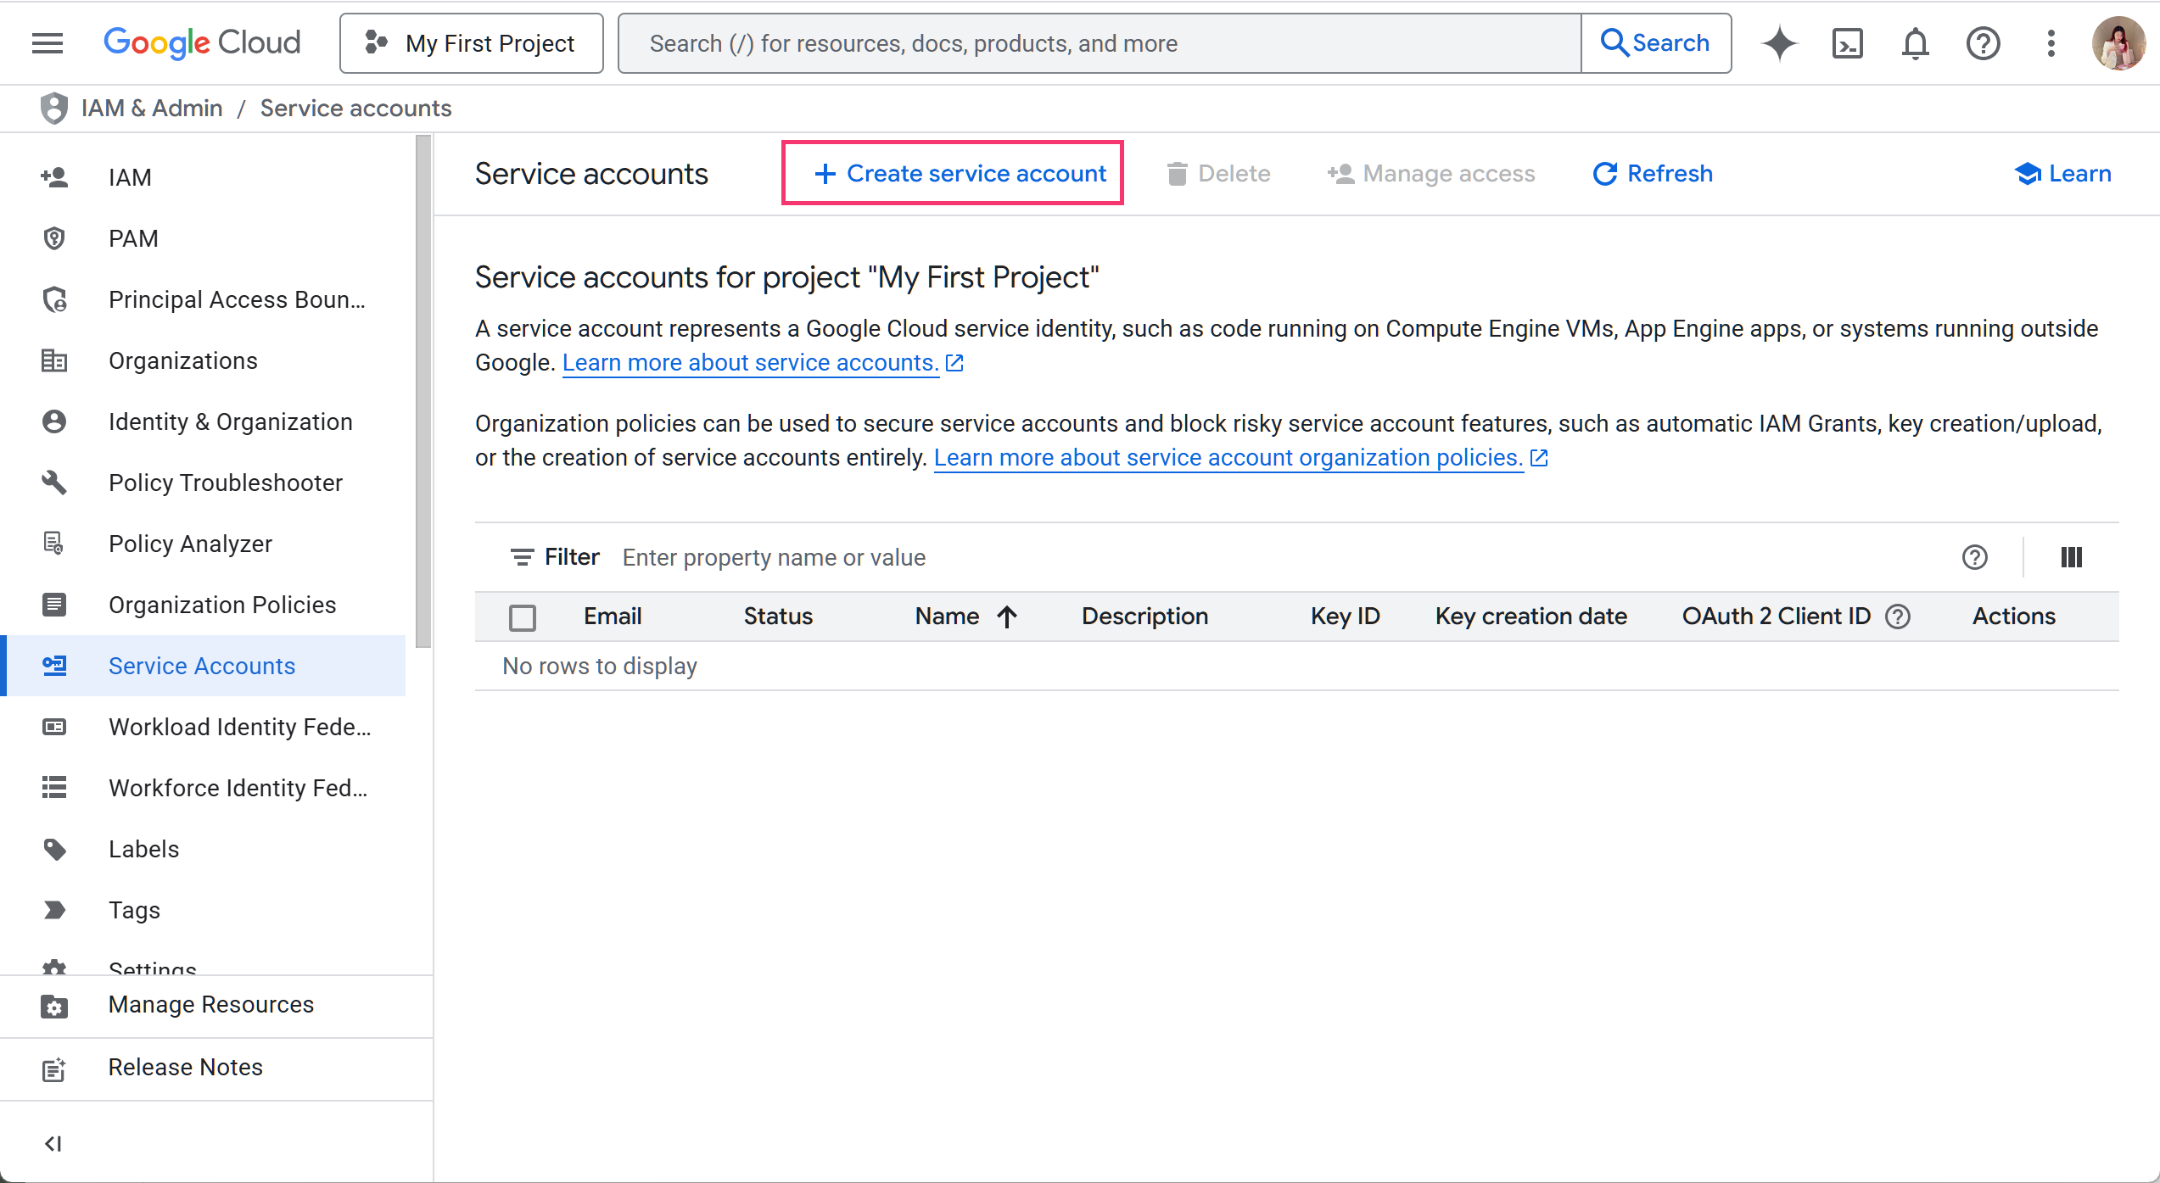The width and height of the screenshot is (2160, 1183).
Task: Click the Labels tag icon
Action: tap(54, 849)
